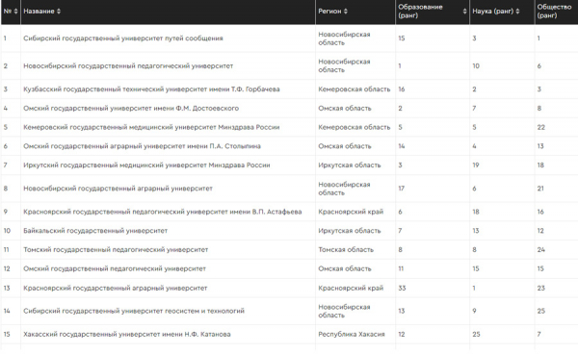The height and width of the screenshot is (355, 578).
Task: Select Общество (ранг) column header
Action: coord(555,11)
